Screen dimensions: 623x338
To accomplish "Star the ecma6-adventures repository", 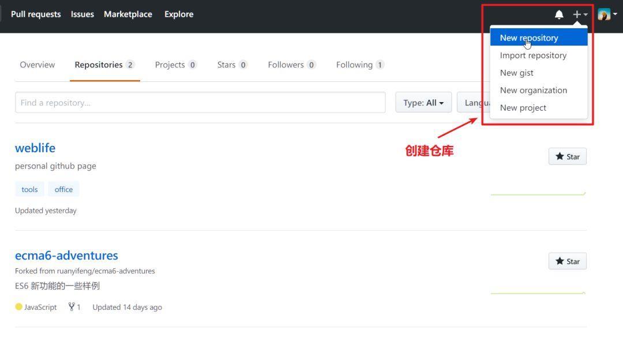I will pos(568,261).
